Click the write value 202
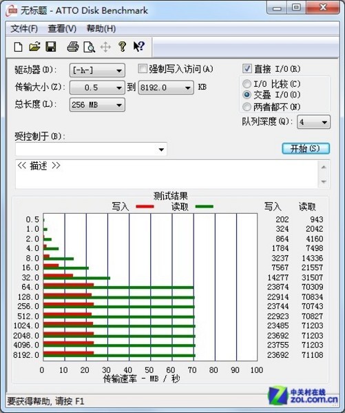Screen dimensions: 345x413 [x=282, y=219]
